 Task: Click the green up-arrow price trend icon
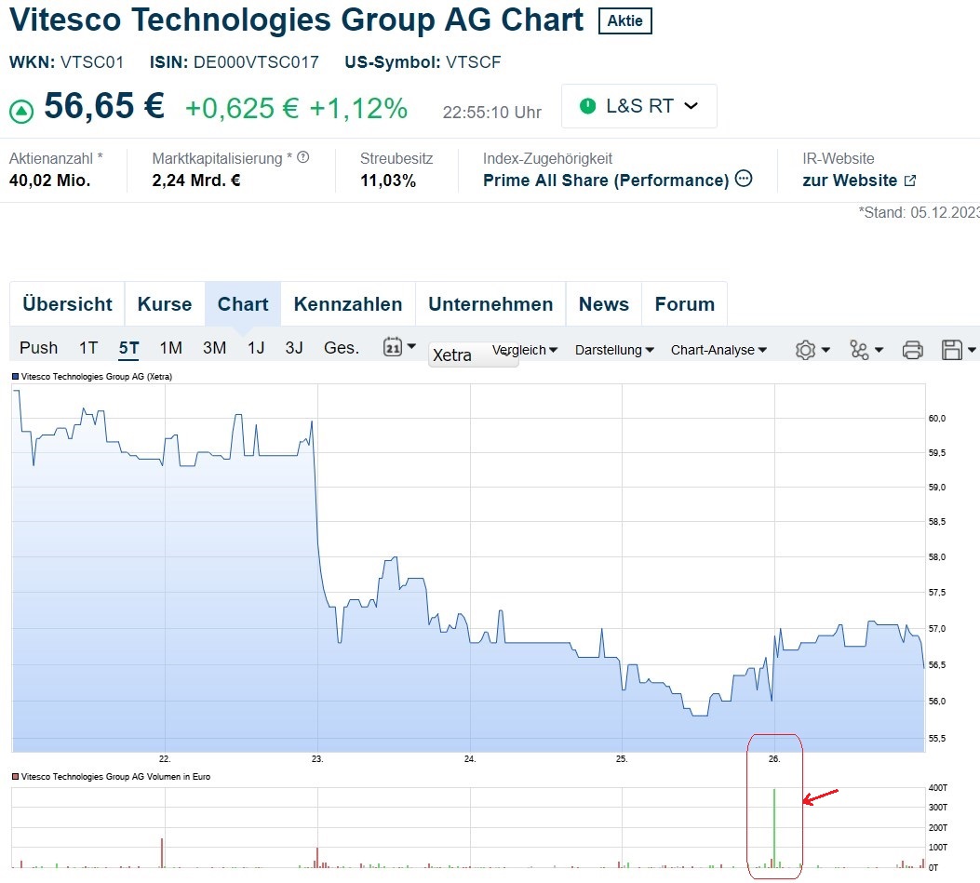coord(21,112)
